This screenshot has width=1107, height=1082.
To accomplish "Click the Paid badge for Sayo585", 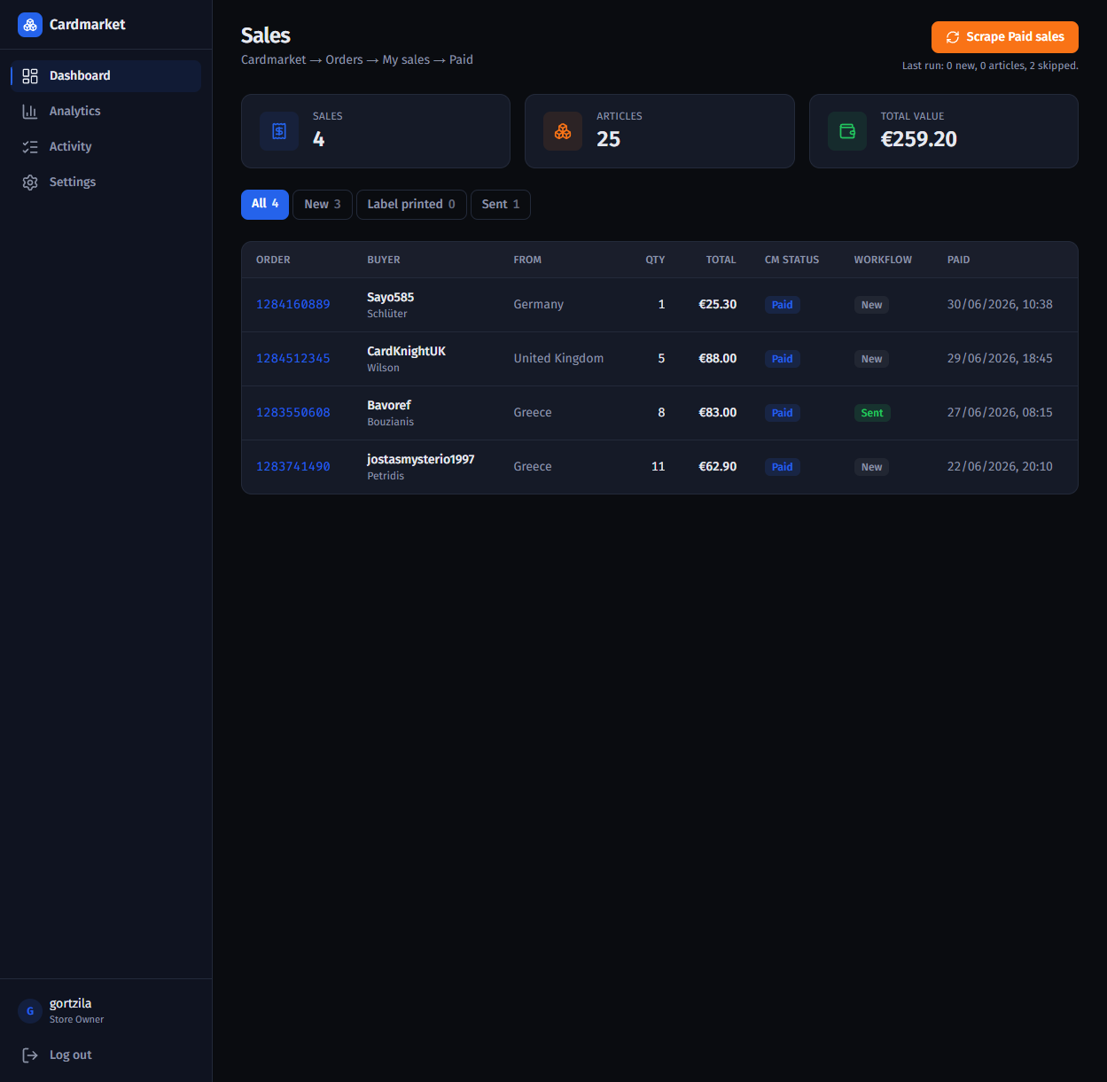I will (783, 305).
